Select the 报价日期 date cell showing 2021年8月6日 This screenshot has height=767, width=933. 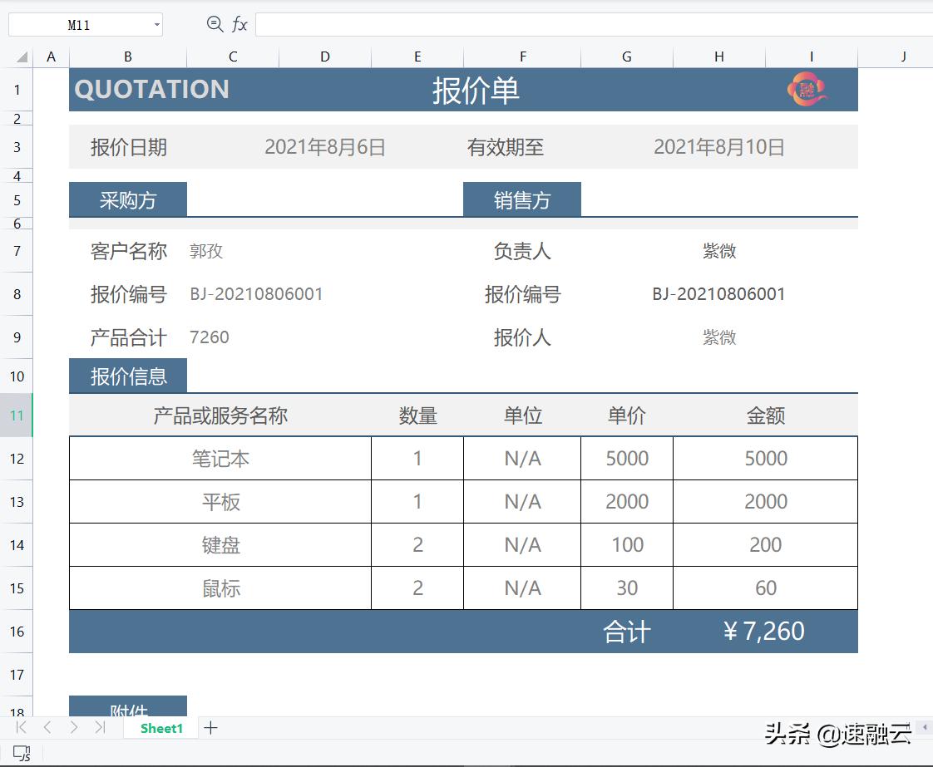tap(324, 147)
